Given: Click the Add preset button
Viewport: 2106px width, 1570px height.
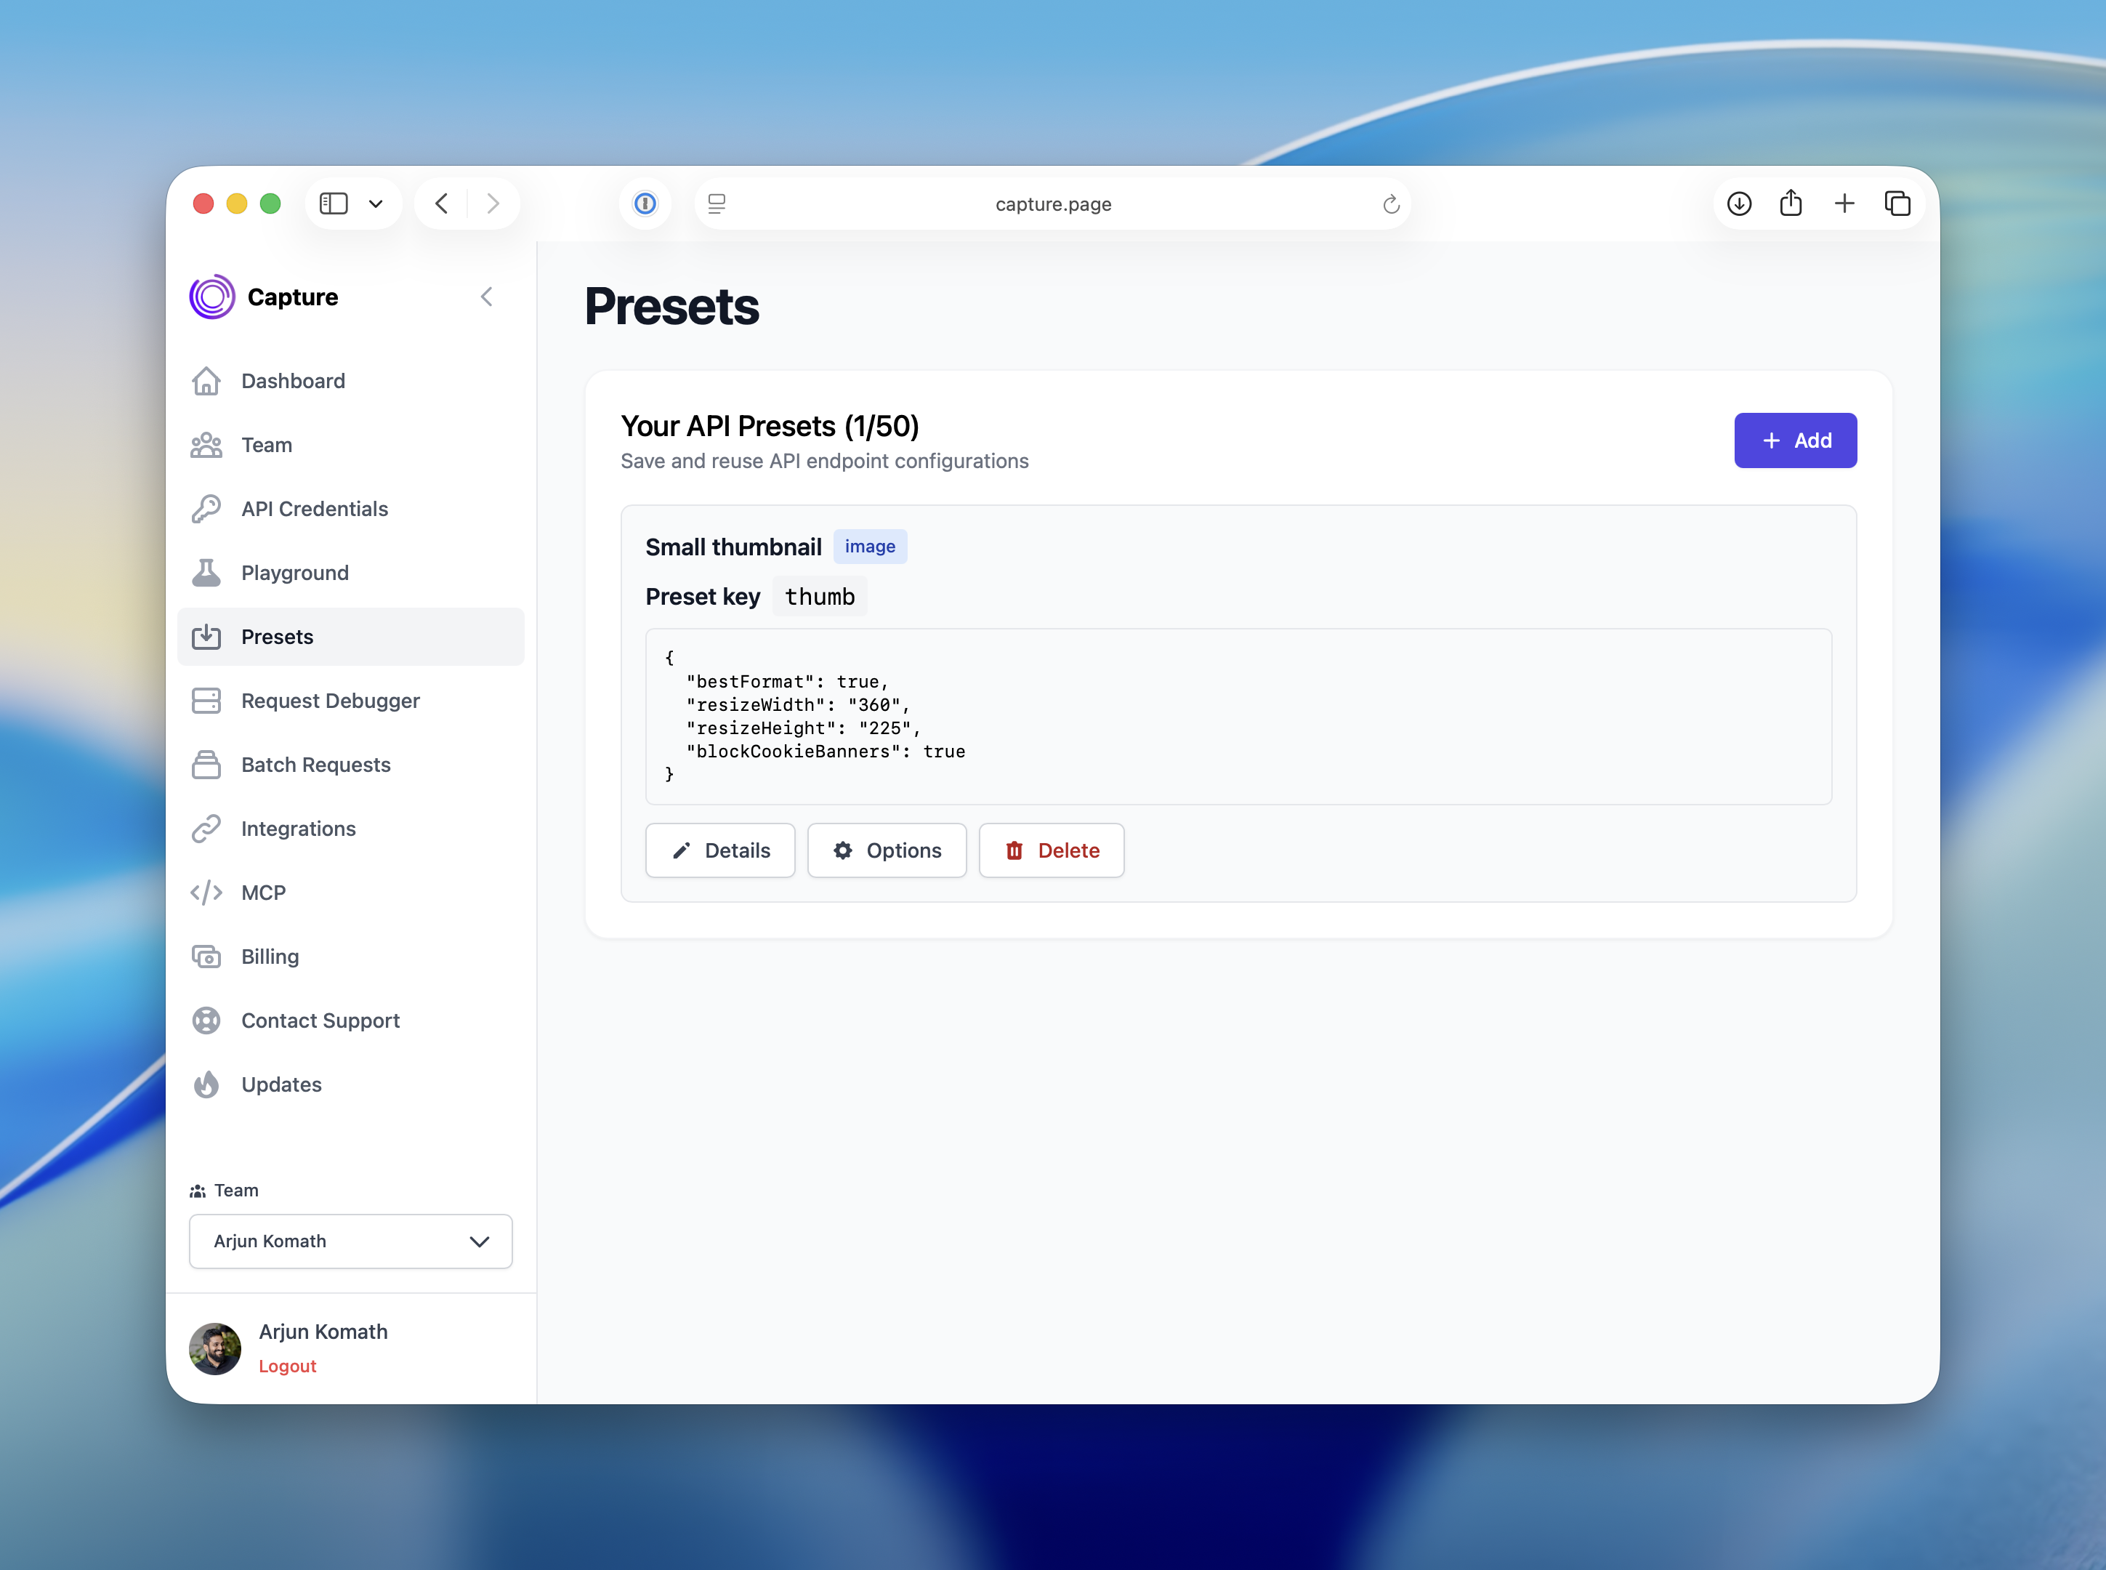Looking at the screenshot, I should tap(1794, 440).
